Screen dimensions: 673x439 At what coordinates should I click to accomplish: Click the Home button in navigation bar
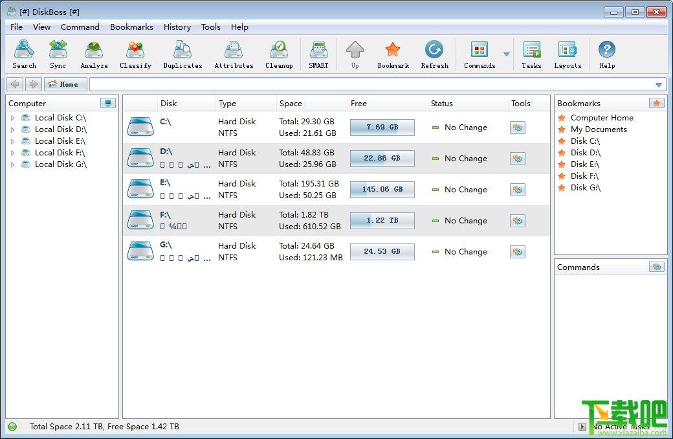[65, 84]
